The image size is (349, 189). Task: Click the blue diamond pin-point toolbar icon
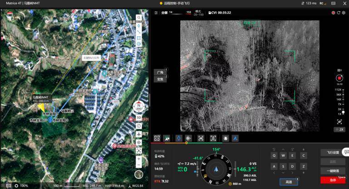coord(179,138)
